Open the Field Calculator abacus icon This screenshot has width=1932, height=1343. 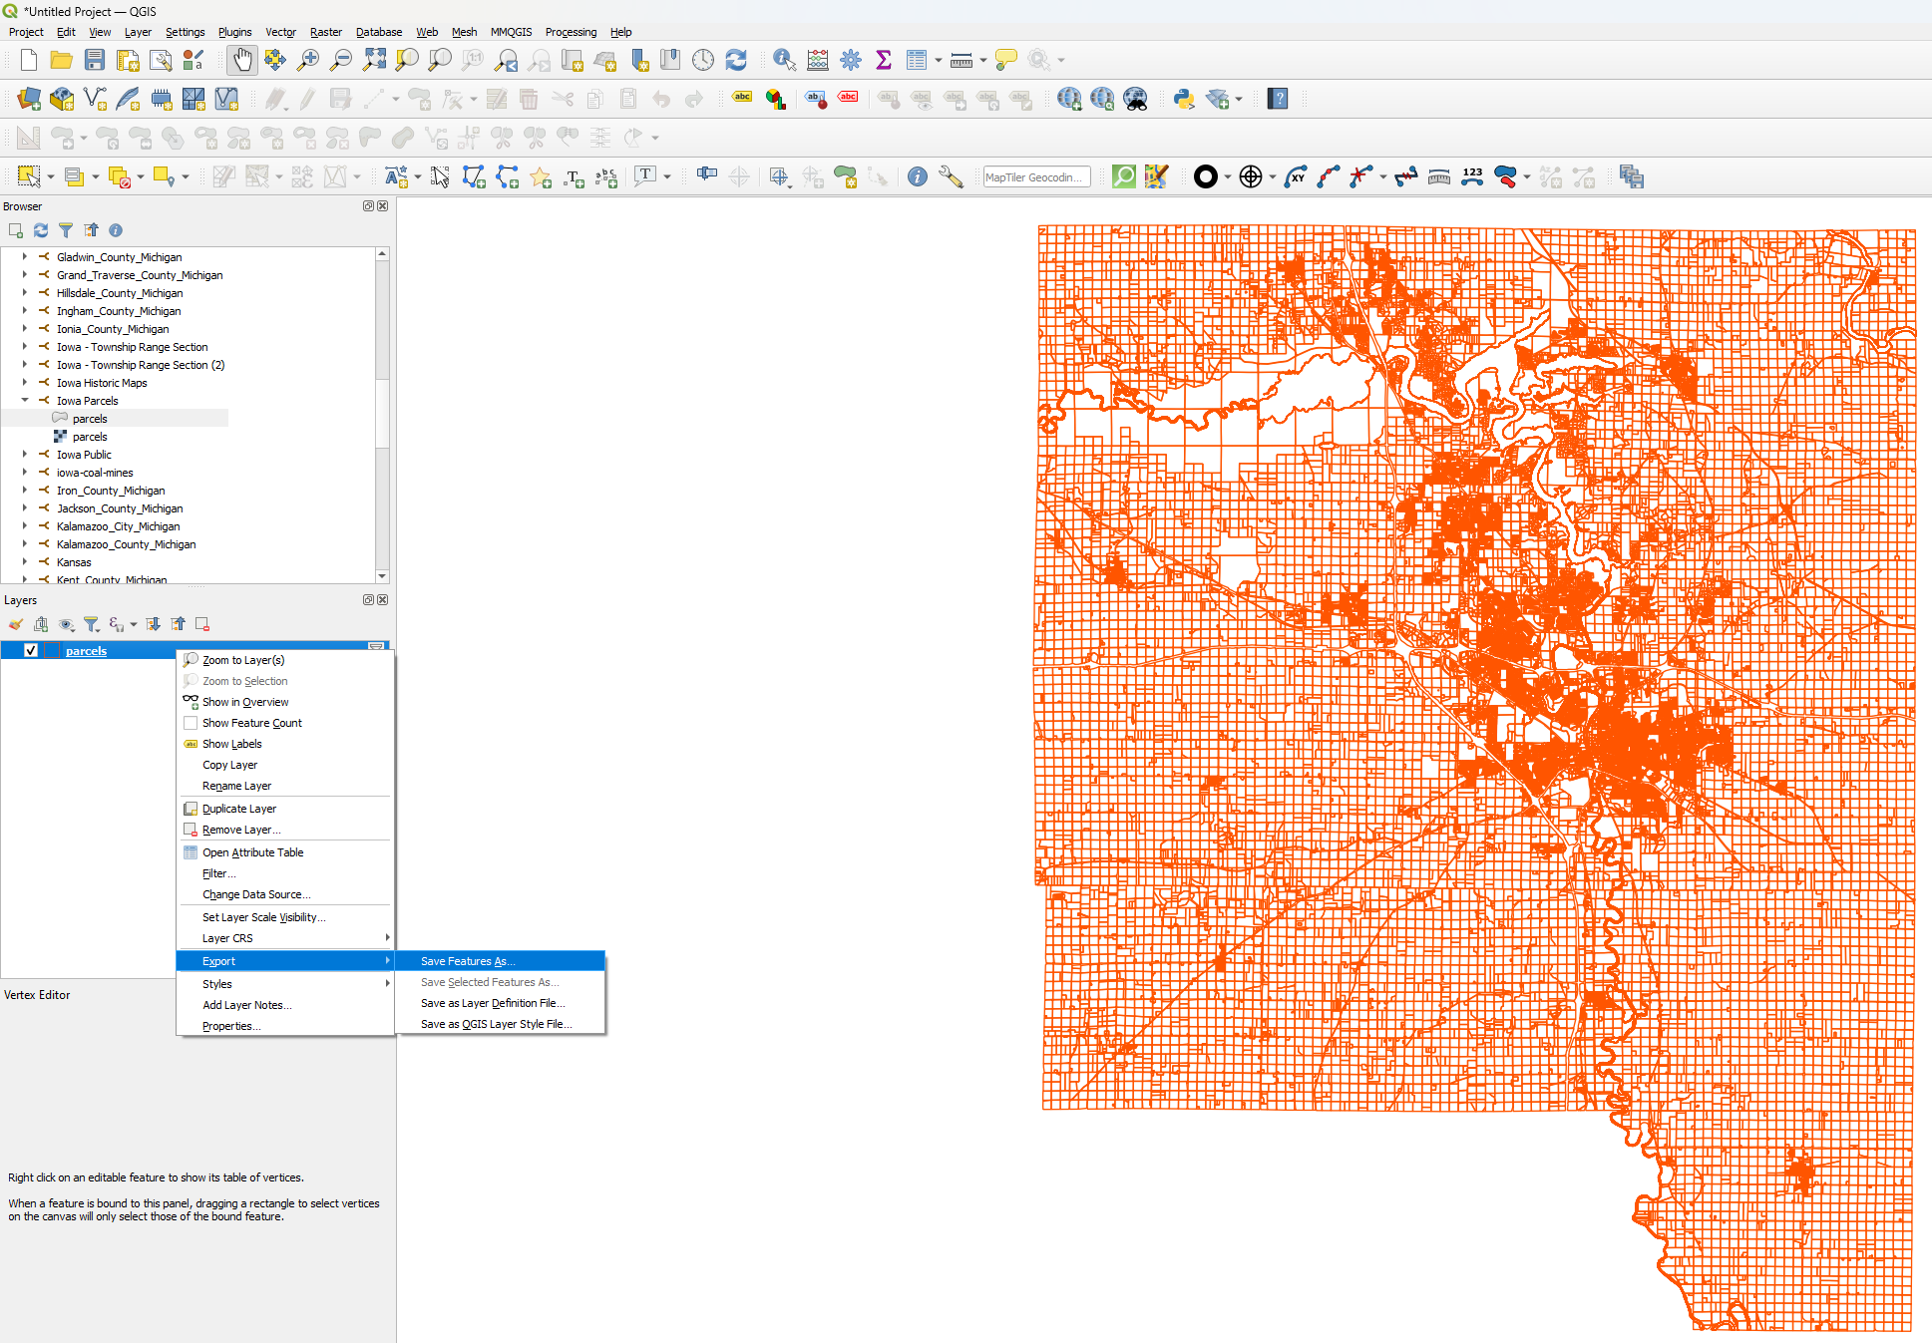[x=818, y=60]
